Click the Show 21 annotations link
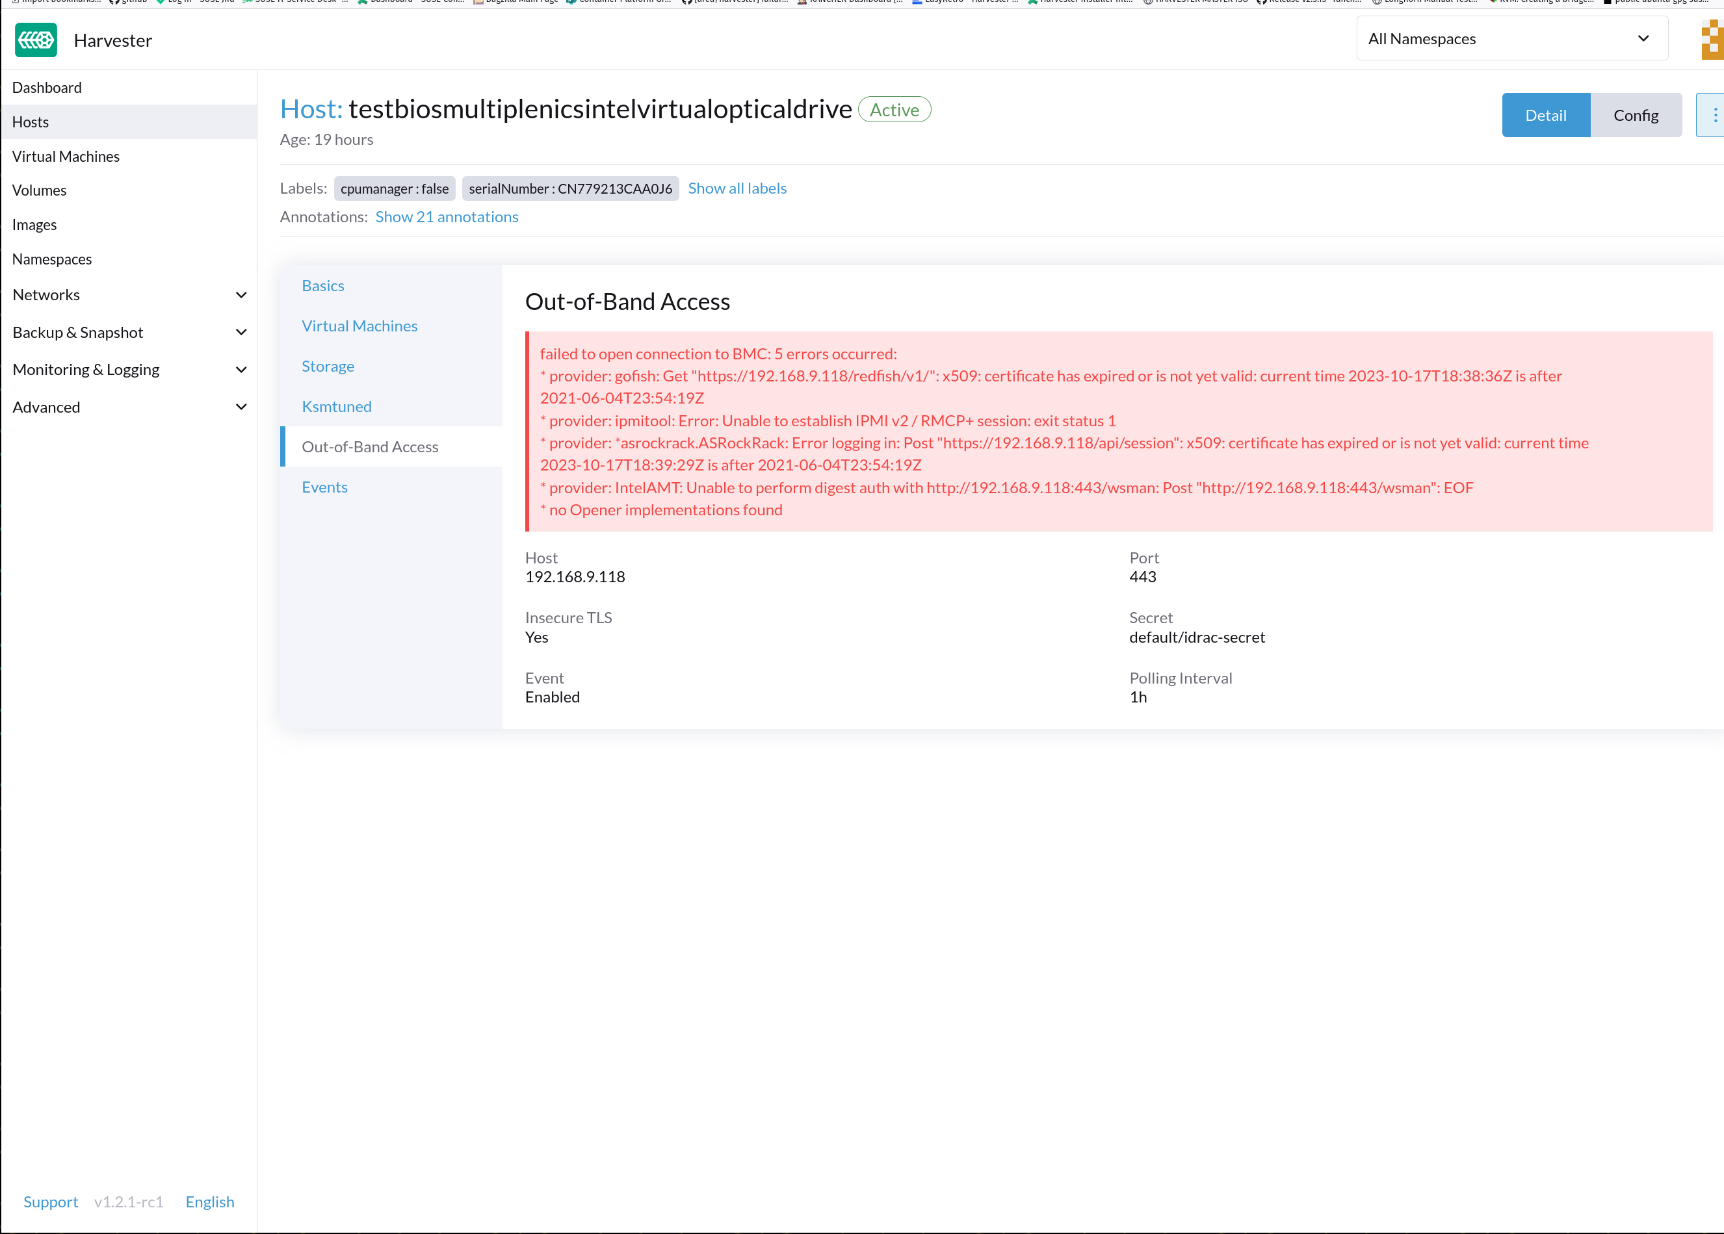 click(446, 216)
